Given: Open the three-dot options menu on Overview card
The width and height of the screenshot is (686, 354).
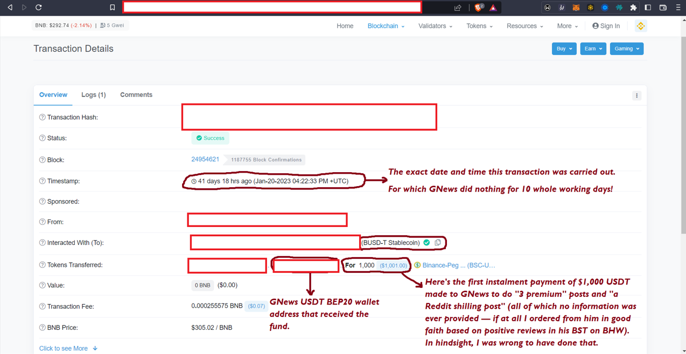Looking at the screenshot, I should pos(637,96).
